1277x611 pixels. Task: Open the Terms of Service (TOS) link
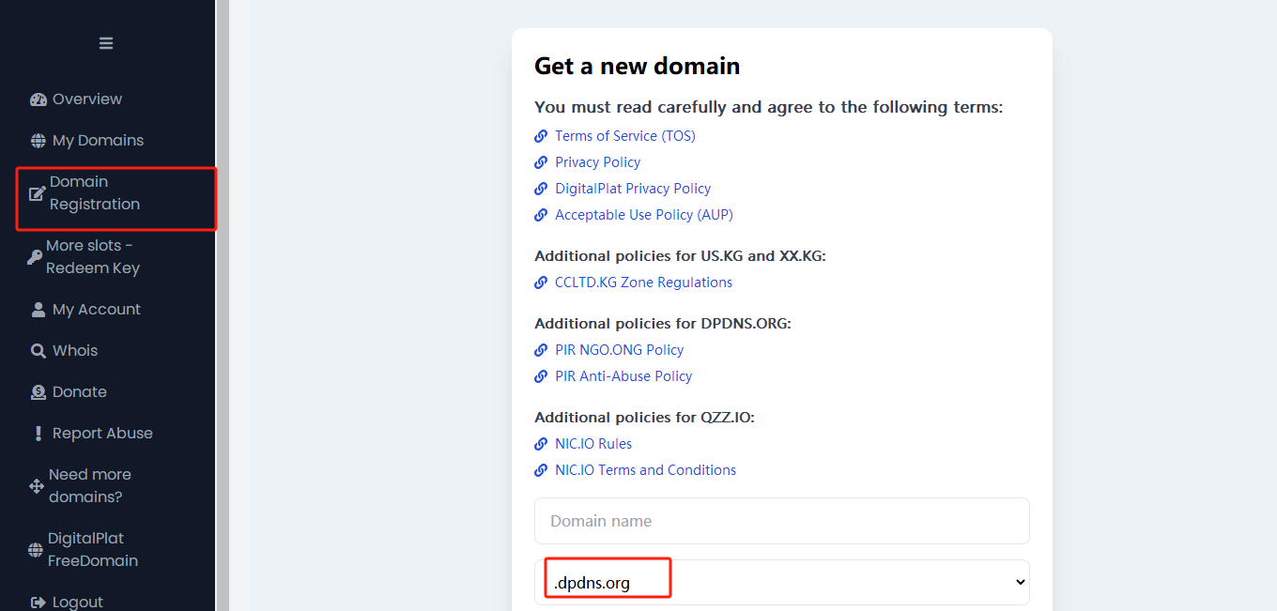[x=624, y=136]
